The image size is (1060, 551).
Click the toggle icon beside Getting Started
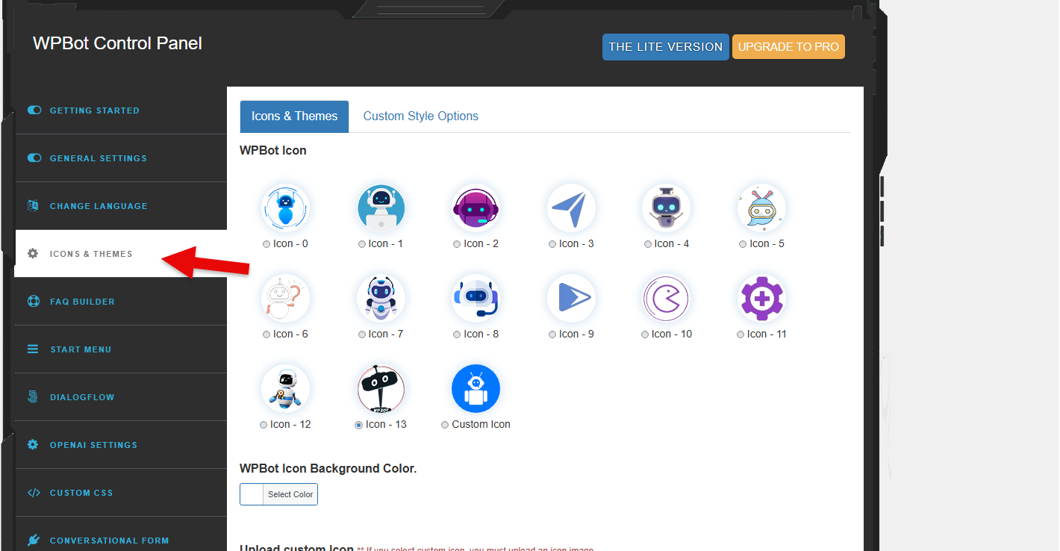click(x=34, y=110)
